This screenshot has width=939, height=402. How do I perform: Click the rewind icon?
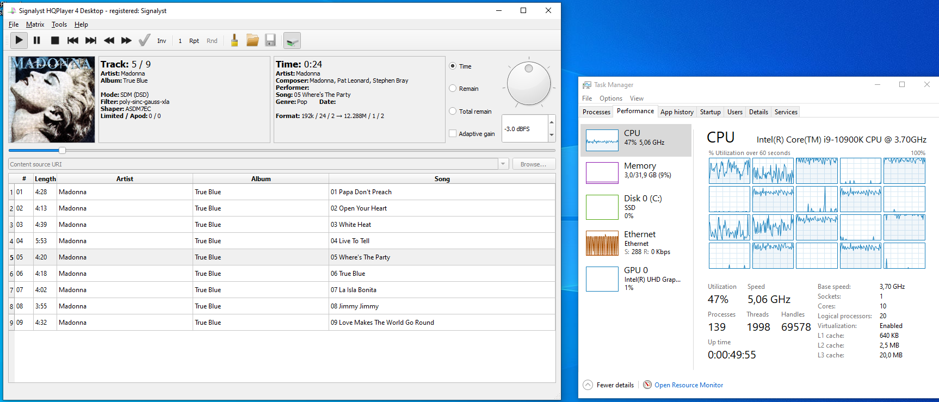click(109, 40)
